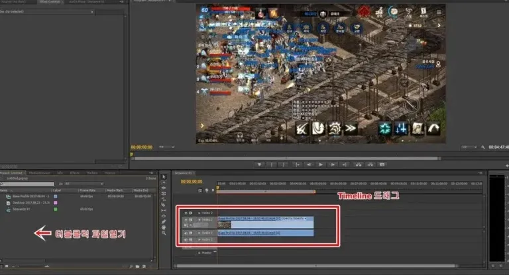
Task: Toggle the Video 1 track sync lock
Action: [x=191, y=220]
